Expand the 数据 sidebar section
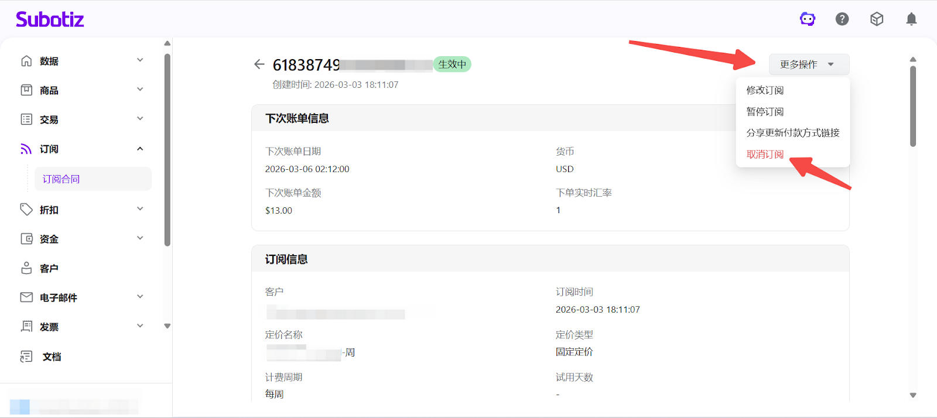The height and width of the screenshot is (418, 937). (140, 60)
